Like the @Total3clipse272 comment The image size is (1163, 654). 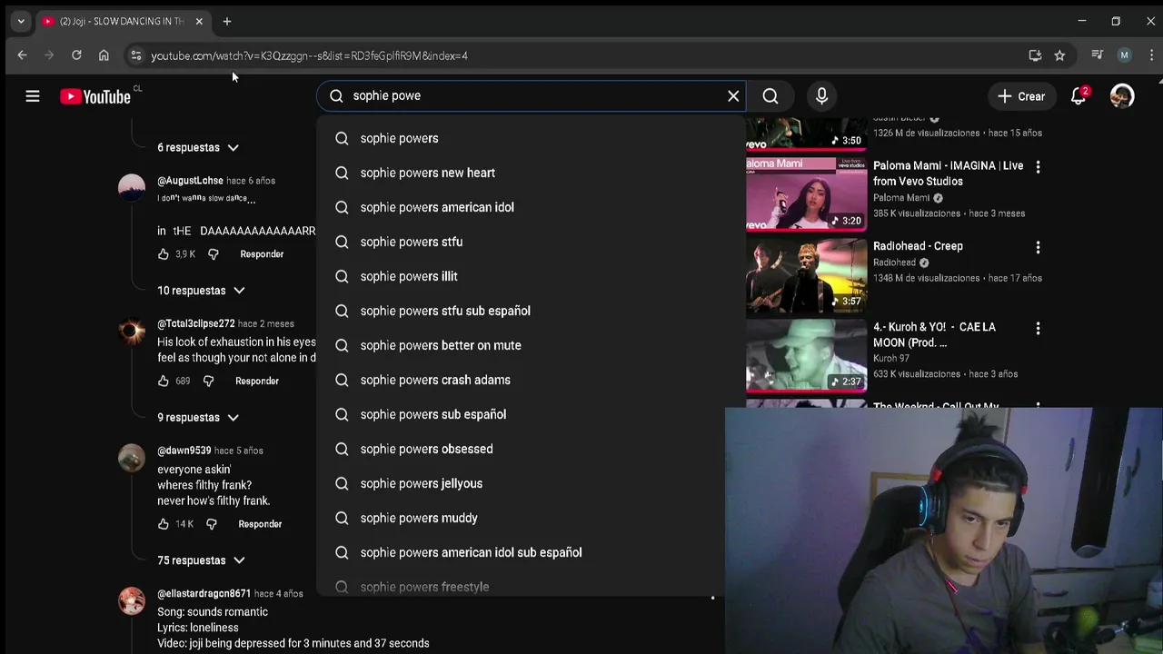point(164,381)
